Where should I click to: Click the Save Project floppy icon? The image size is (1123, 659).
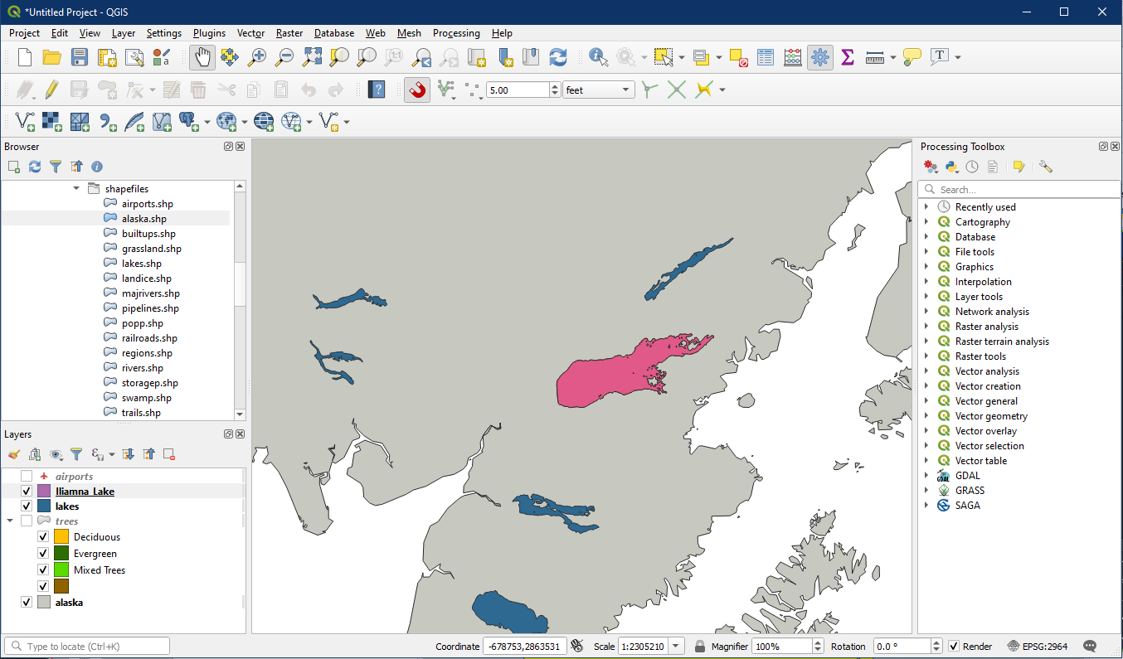coord(79,57)
